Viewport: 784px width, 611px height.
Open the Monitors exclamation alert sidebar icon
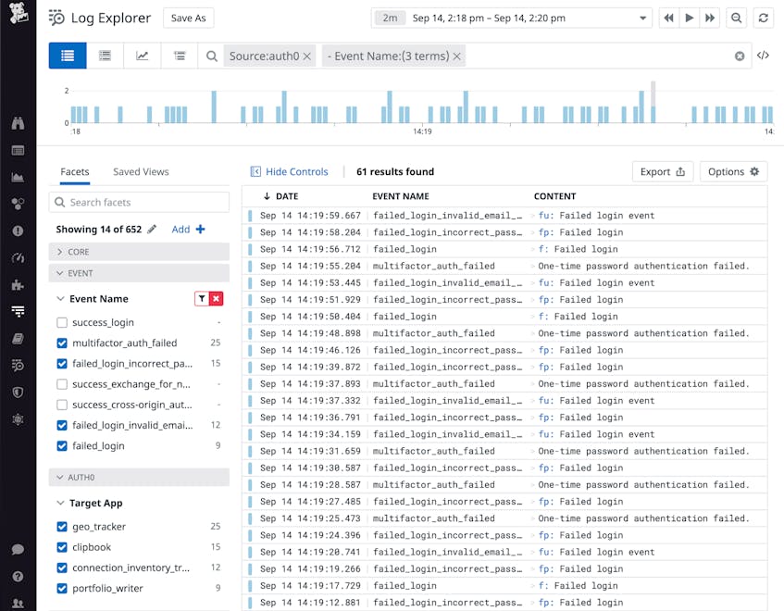click(18, 231)
